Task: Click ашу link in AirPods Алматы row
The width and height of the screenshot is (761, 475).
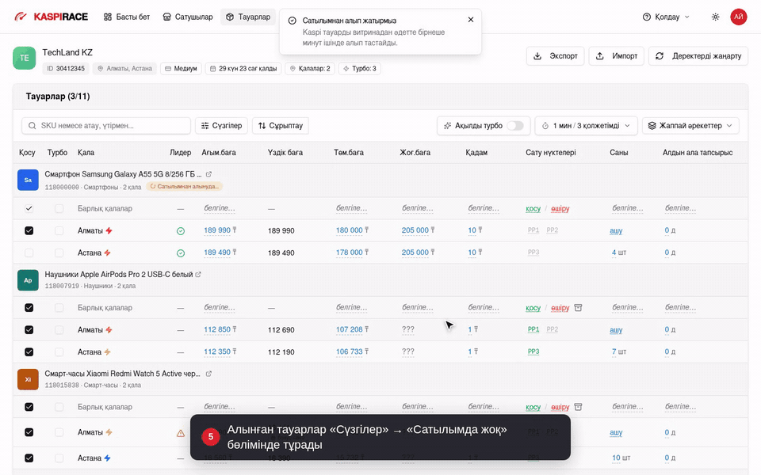Action: (616, 330)
